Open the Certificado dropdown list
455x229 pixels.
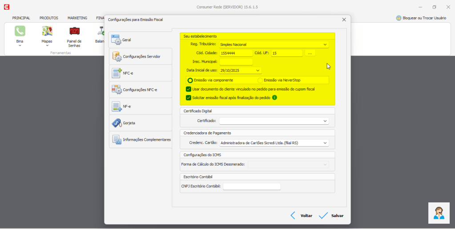click(x=325, y=121)
